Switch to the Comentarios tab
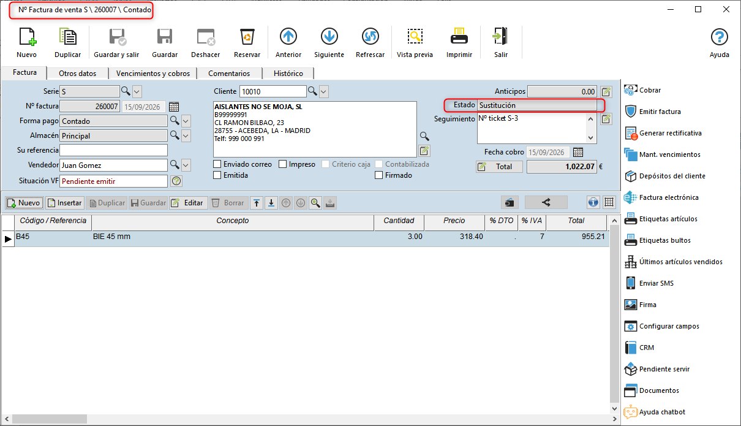Image resolution: width=741 pixels, height=426 pixels. coord(229,74)
